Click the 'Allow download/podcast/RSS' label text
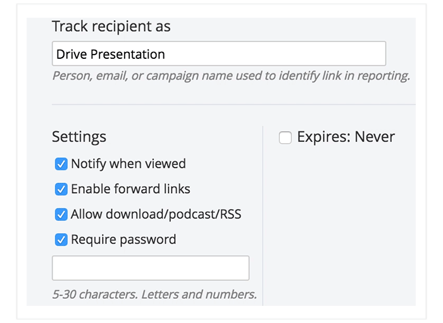This screenshot has height=323, width=443. [156, 214]
